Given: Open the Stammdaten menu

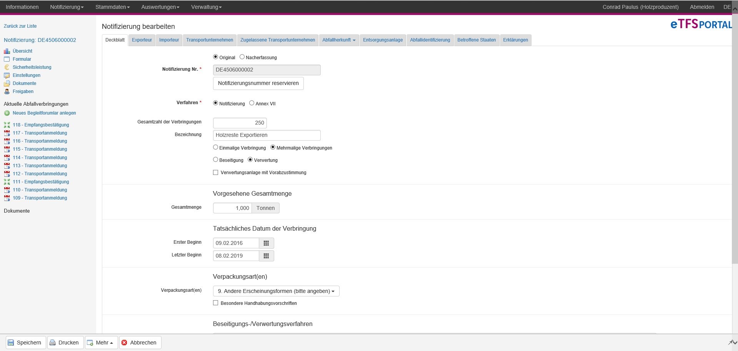Looking at the screenshot, I should pyautogui.click(x=112, y=7).
